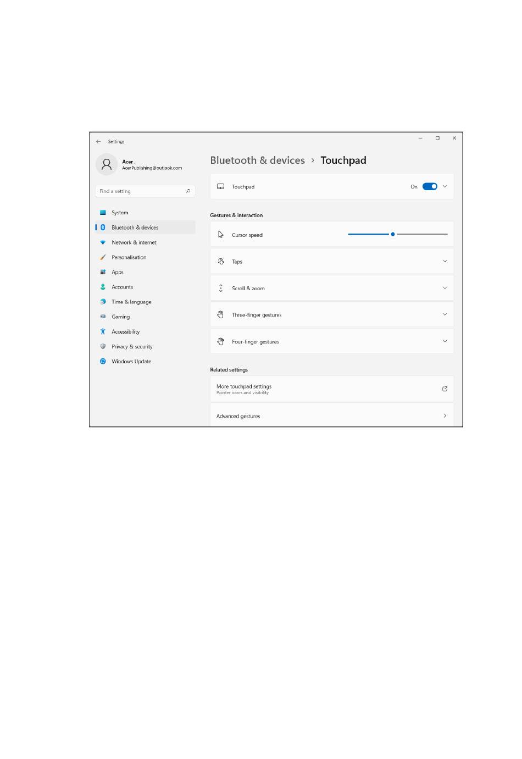This screenshot has height=759, width=522.
Task: Click the user profile avatar icon
Action: click(x=107, y=164)
